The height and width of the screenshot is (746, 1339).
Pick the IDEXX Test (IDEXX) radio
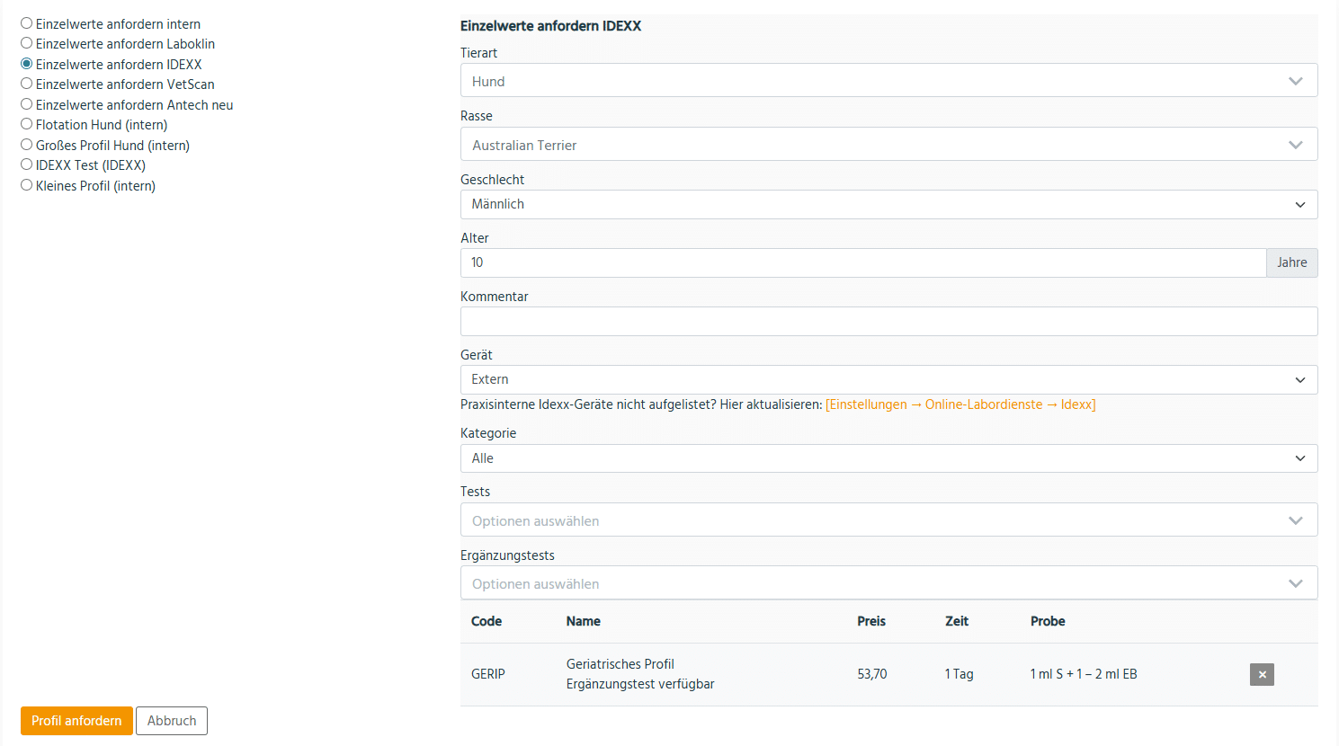tap(27, 164)
